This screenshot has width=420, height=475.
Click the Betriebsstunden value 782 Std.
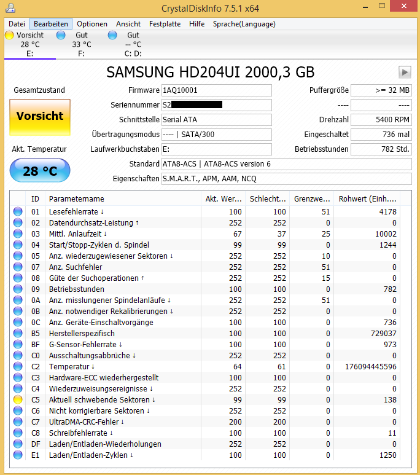[381, 149]
